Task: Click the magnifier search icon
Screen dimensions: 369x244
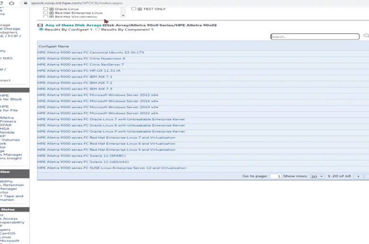Action: coord(366,36)
